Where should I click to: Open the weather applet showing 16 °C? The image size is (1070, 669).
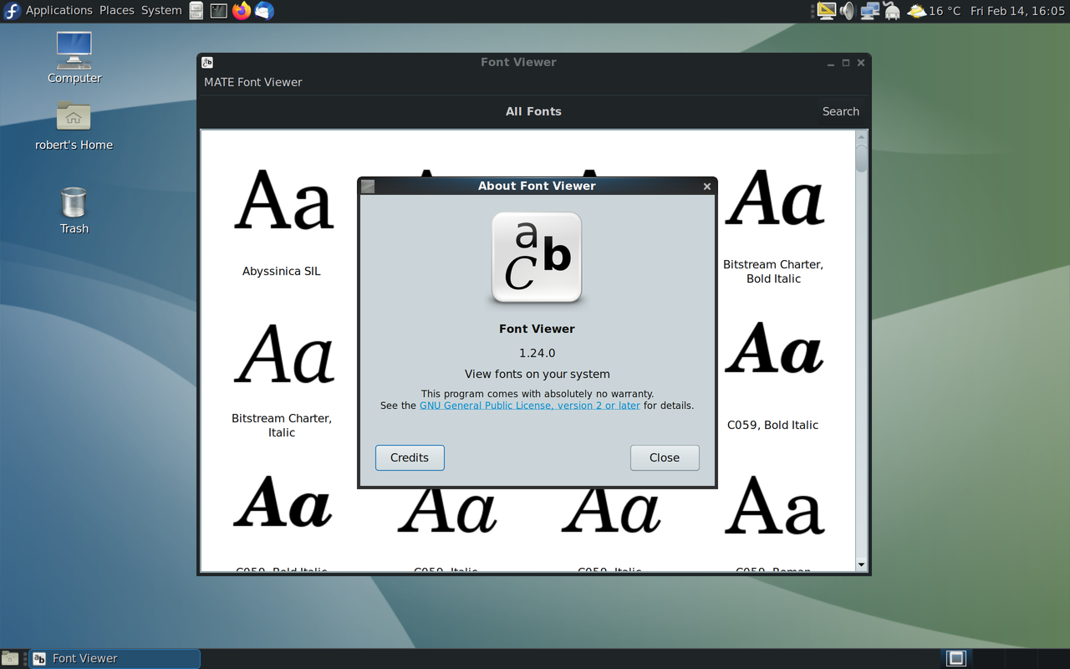coord(934,11)
